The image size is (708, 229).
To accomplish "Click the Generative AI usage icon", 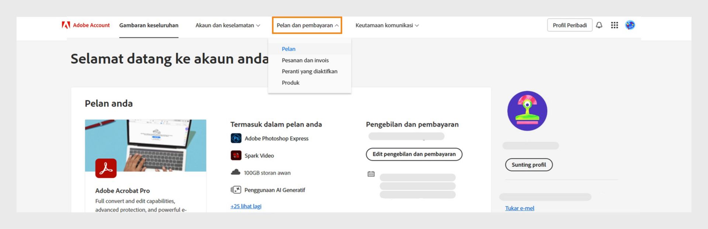I will pyautogui.click(x=236, y=190).
